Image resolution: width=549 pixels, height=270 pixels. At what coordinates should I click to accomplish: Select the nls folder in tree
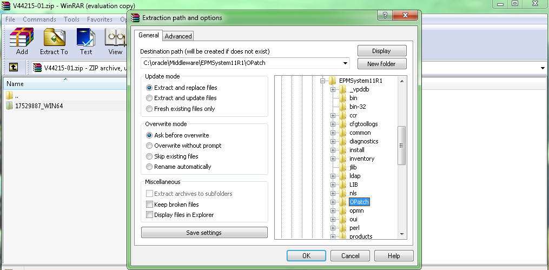(353, 193)
